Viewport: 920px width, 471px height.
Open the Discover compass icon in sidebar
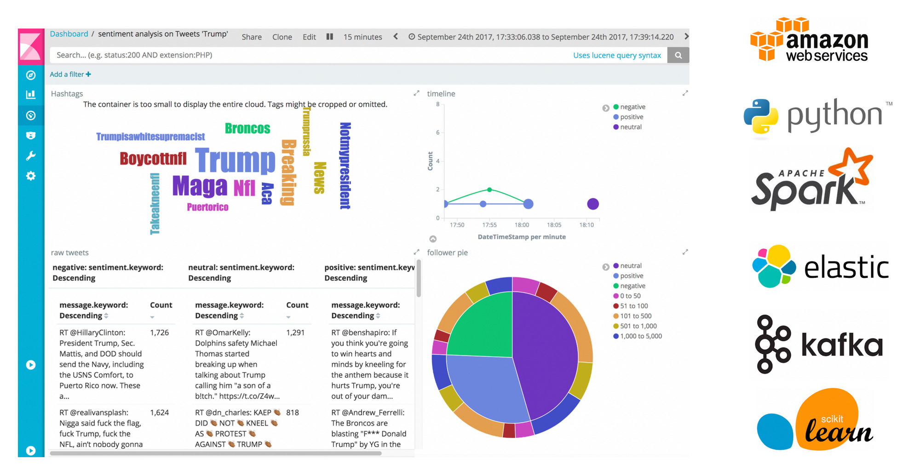tap(31, 75)
